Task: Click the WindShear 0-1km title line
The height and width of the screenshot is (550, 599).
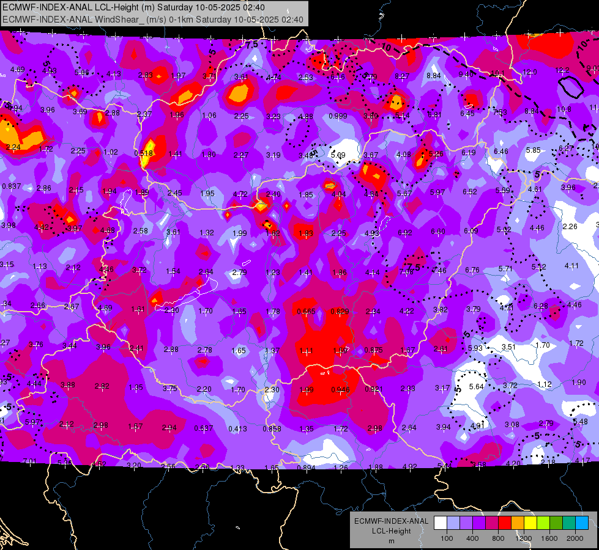Action: [153, 20]
